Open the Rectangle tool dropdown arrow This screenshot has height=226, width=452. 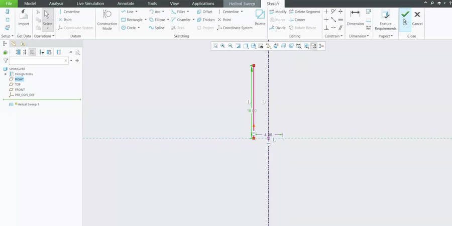146,20
